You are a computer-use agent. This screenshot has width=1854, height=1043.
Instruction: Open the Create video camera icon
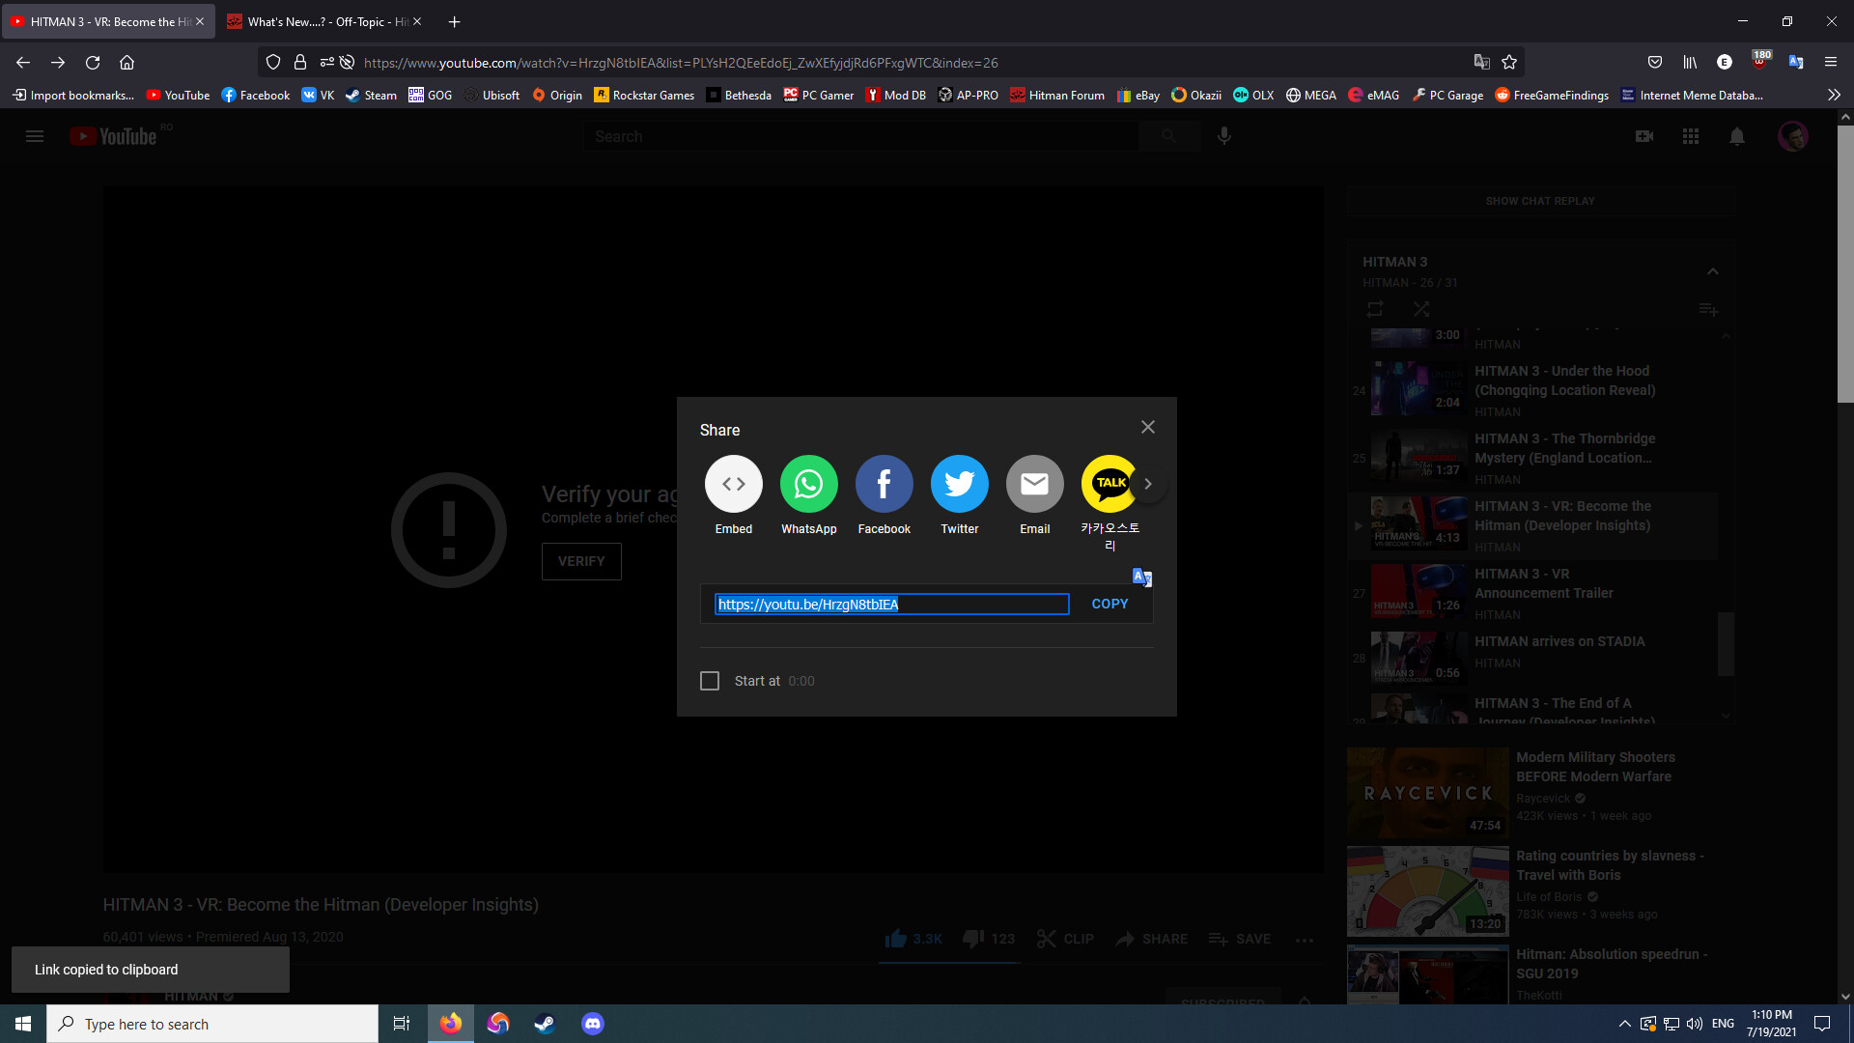[x=1644, y=136]
